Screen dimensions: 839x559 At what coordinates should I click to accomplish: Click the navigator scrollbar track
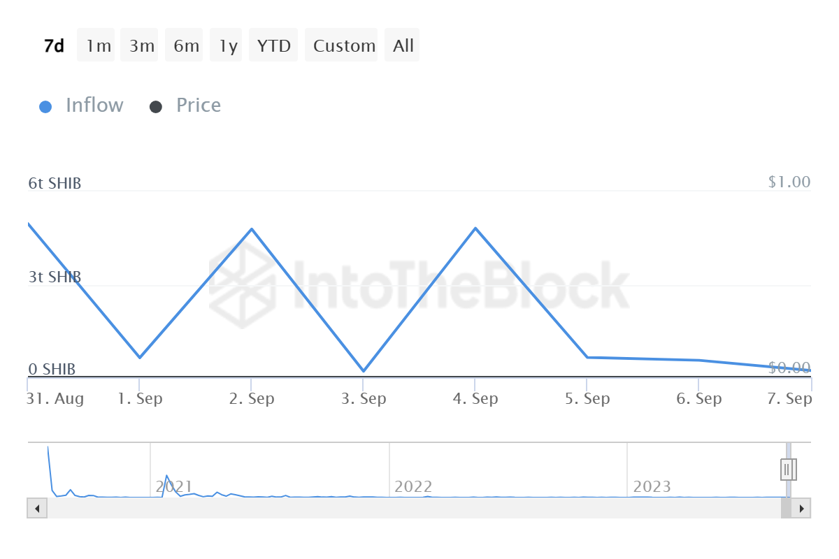(413, 508)
